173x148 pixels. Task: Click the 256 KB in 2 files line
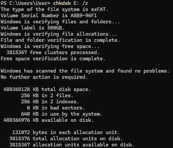(x=47, y=96)
